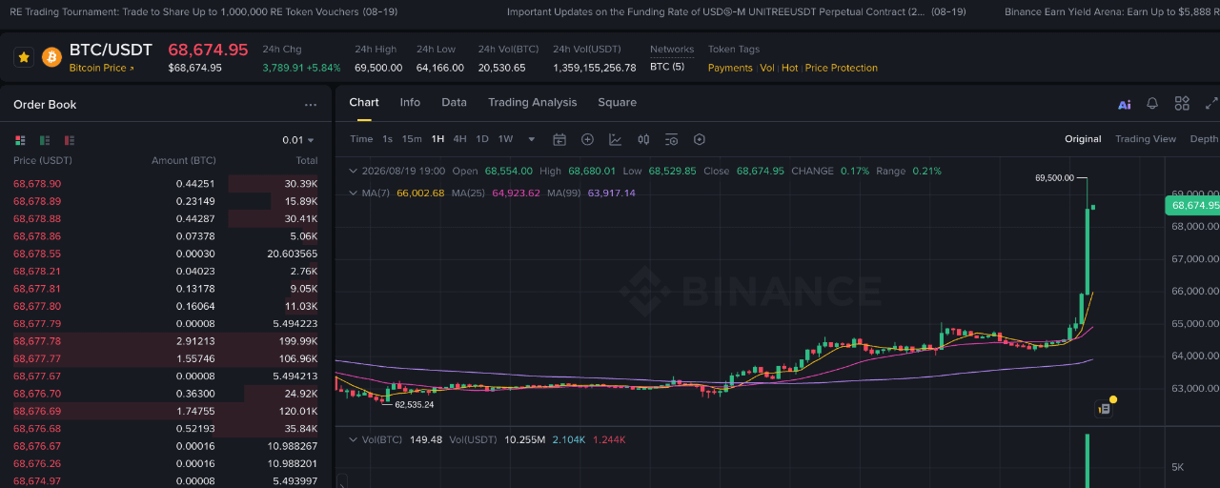Collapse the OHLC info row chevron
The width and height of the screenshot is (1220, 488).
tap(355, 172)
